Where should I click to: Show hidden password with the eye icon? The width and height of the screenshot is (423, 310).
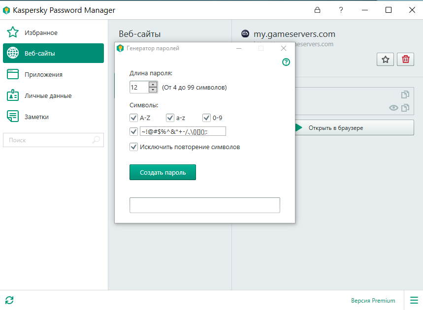[x=393, y=108]
